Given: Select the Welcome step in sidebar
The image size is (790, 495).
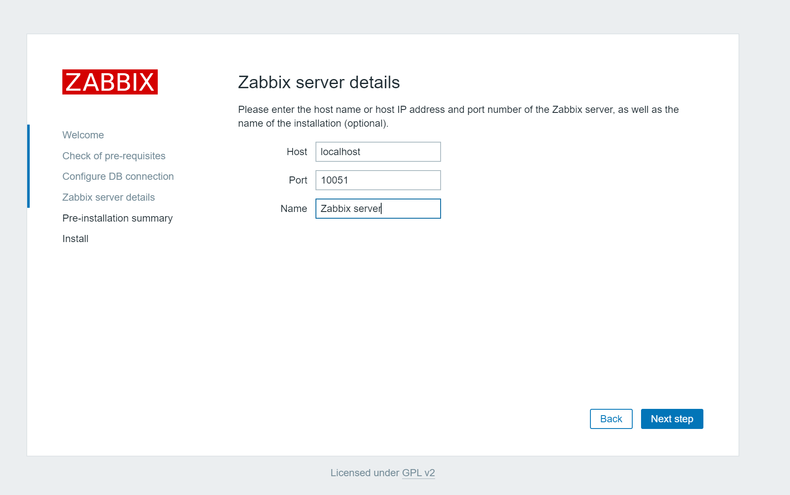Looking at the screenshot, I should click(x=83, y=135).
